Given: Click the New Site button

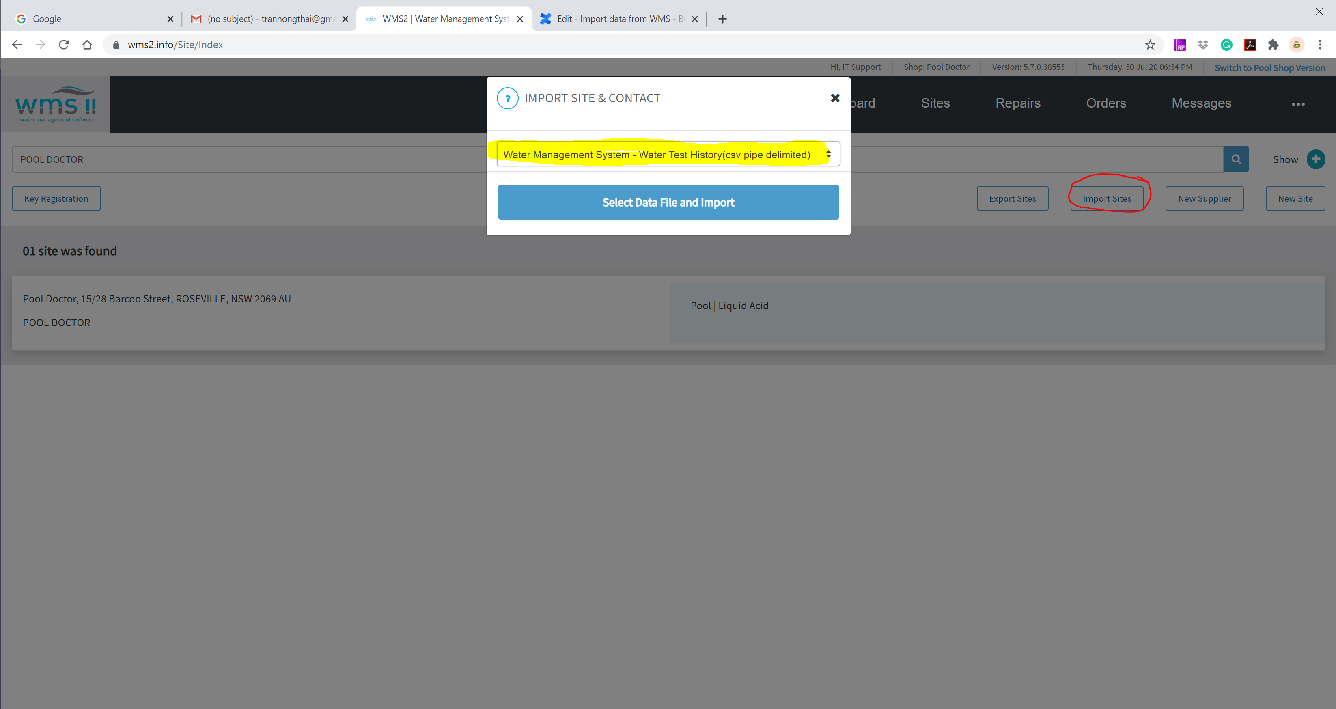Looking at the screenshot, I should coord(1295,198).
